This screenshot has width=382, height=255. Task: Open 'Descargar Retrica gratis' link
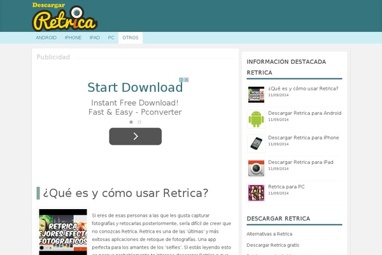(x=272, y=245)
